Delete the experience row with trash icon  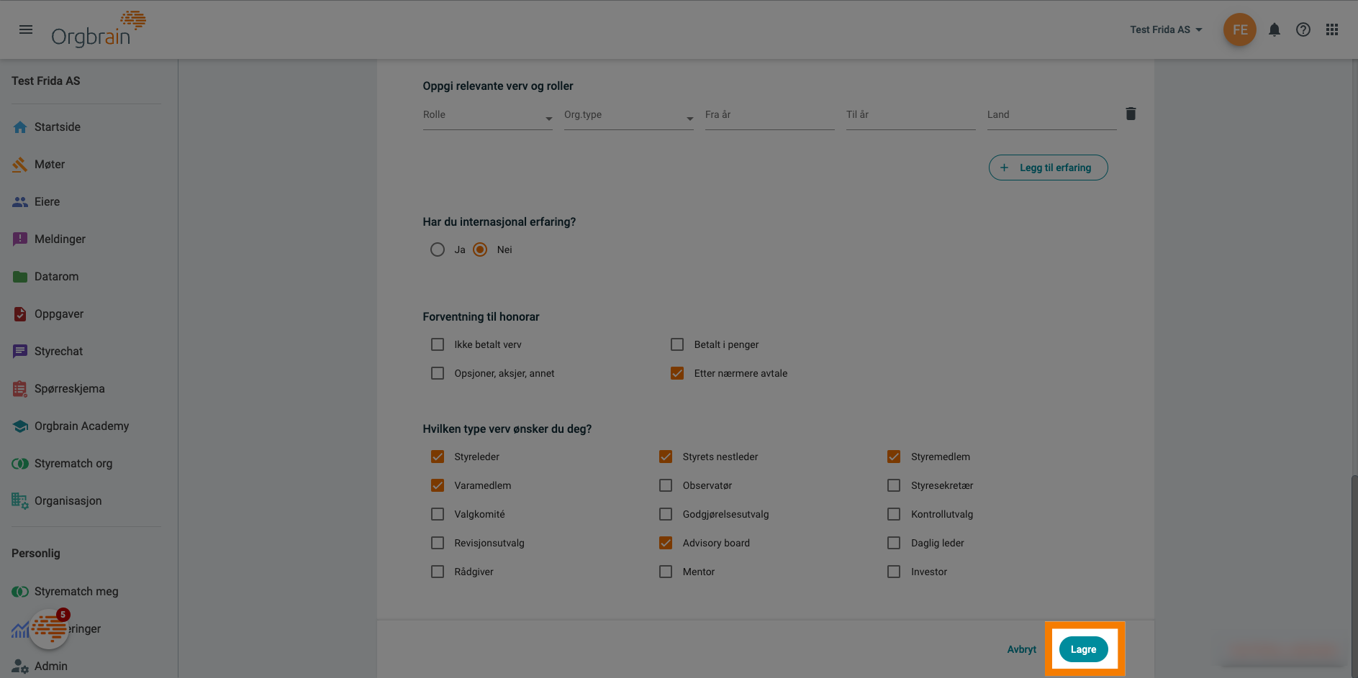(1131, 114)
